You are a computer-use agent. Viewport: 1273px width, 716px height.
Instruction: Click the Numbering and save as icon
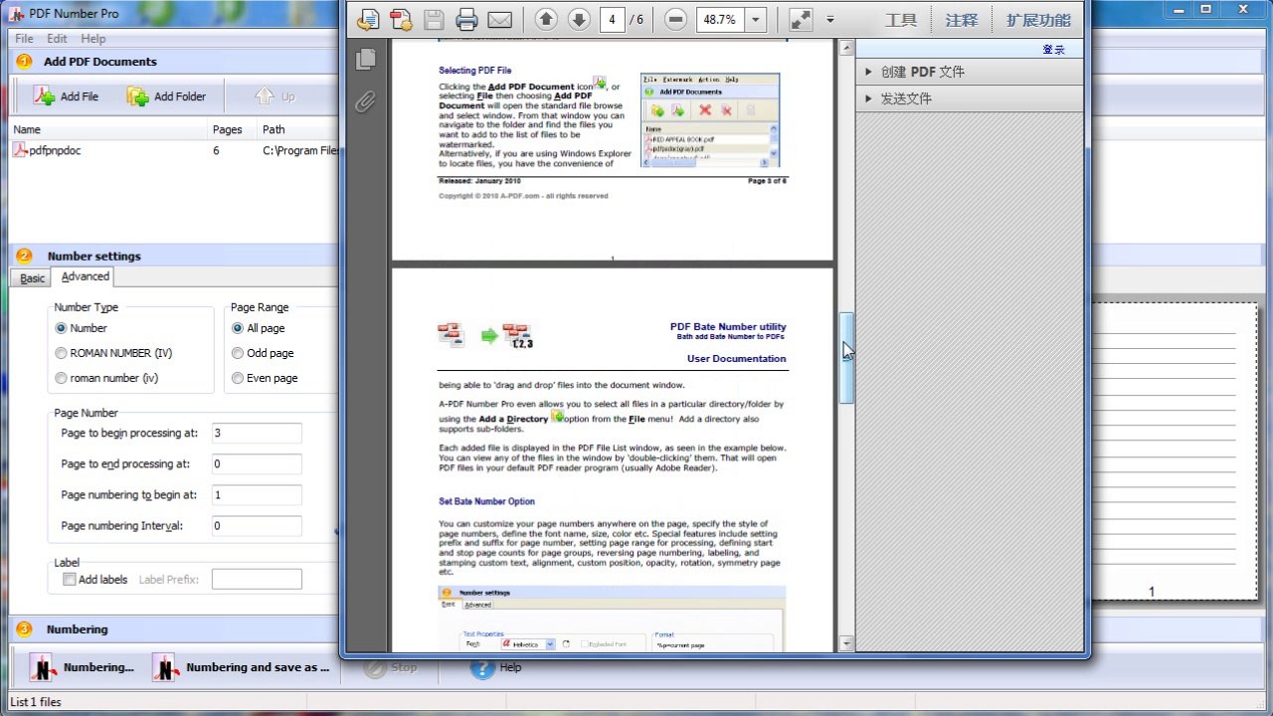(x=165, y=667)
